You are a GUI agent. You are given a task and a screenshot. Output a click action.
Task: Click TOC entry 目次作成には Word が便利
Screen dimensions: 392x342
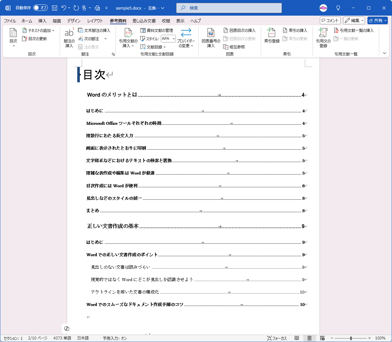195,186
